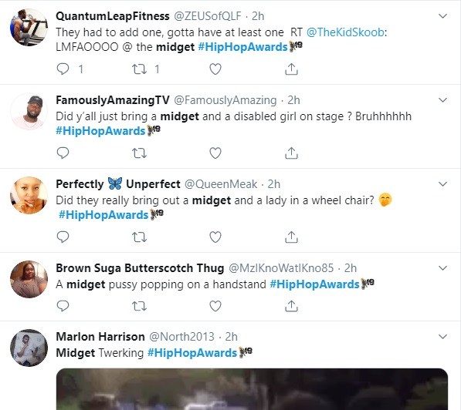Like the Perfectly Unperfect tweet

click(x=215, y=237)
